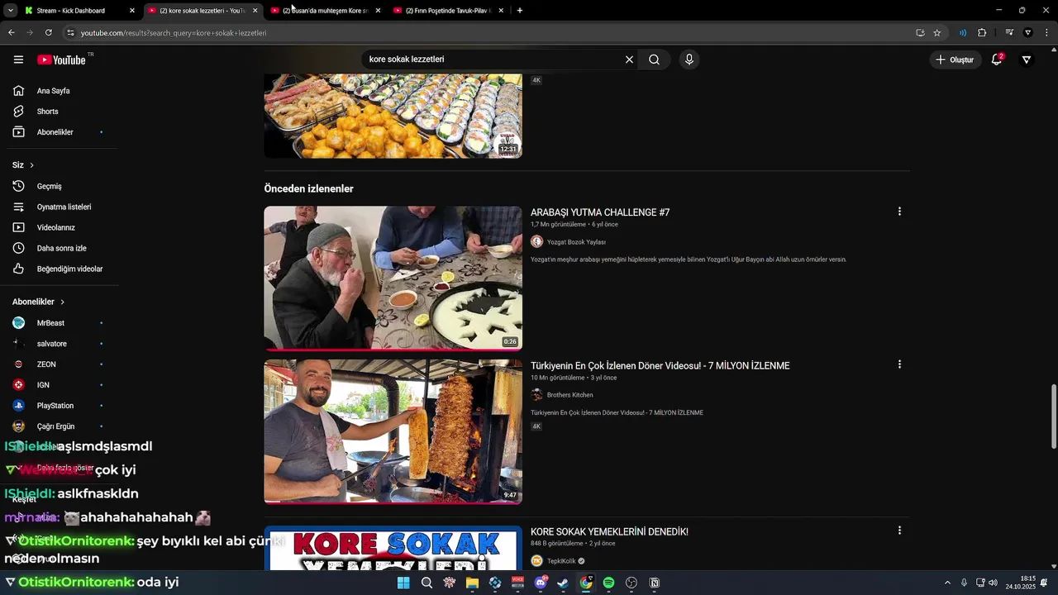This screenshot has width=1058, height=595.
Task: Open Steam from the taskbar
Action: [563, 583]
